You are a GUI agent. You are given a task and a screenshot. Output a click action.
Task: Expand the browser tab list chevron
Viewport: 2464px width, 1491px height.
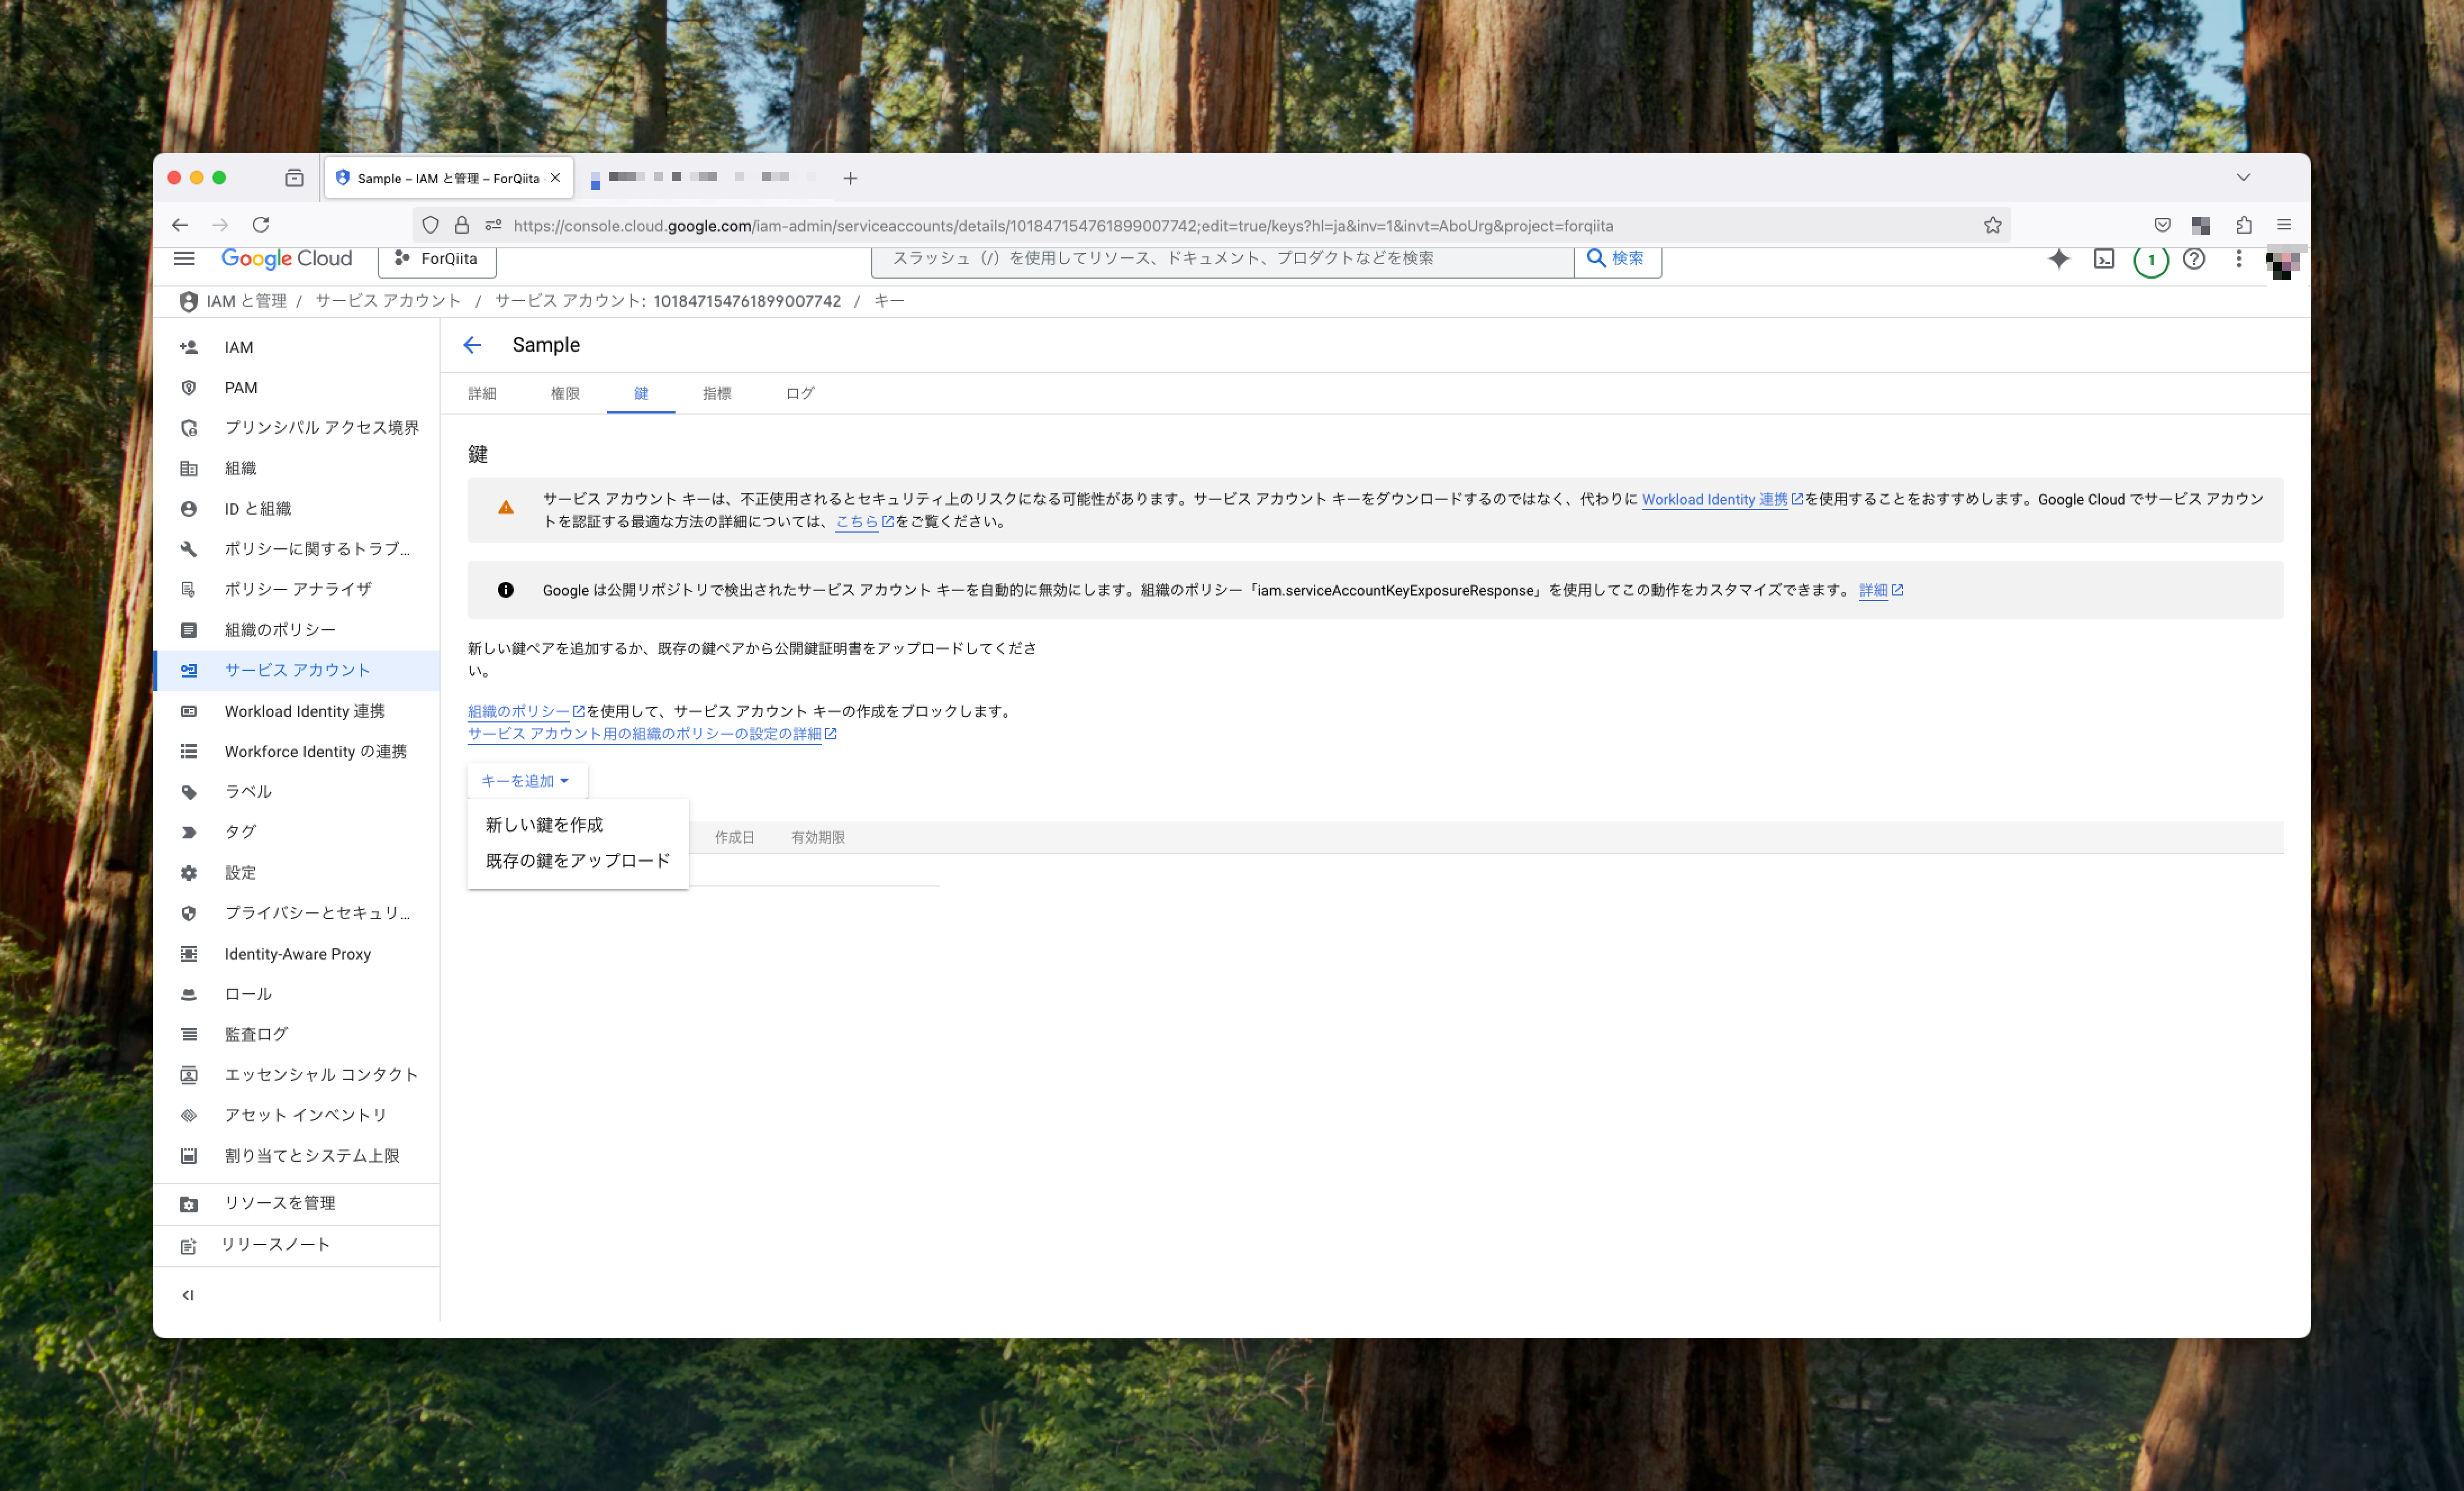[x=2243, y=178]
